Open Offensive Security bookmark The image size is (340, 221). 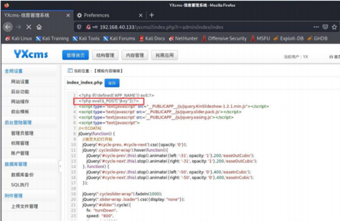tap(224, 38)
